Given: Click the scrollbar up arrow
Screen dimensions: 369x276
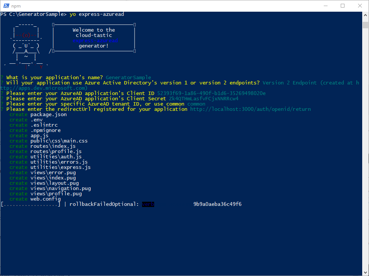Looking at the screenshot, I should tap(365, 15).
